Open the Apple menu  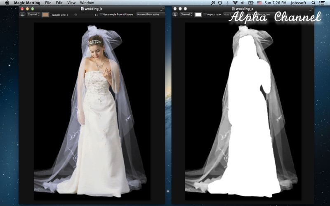tap(7, 3)
